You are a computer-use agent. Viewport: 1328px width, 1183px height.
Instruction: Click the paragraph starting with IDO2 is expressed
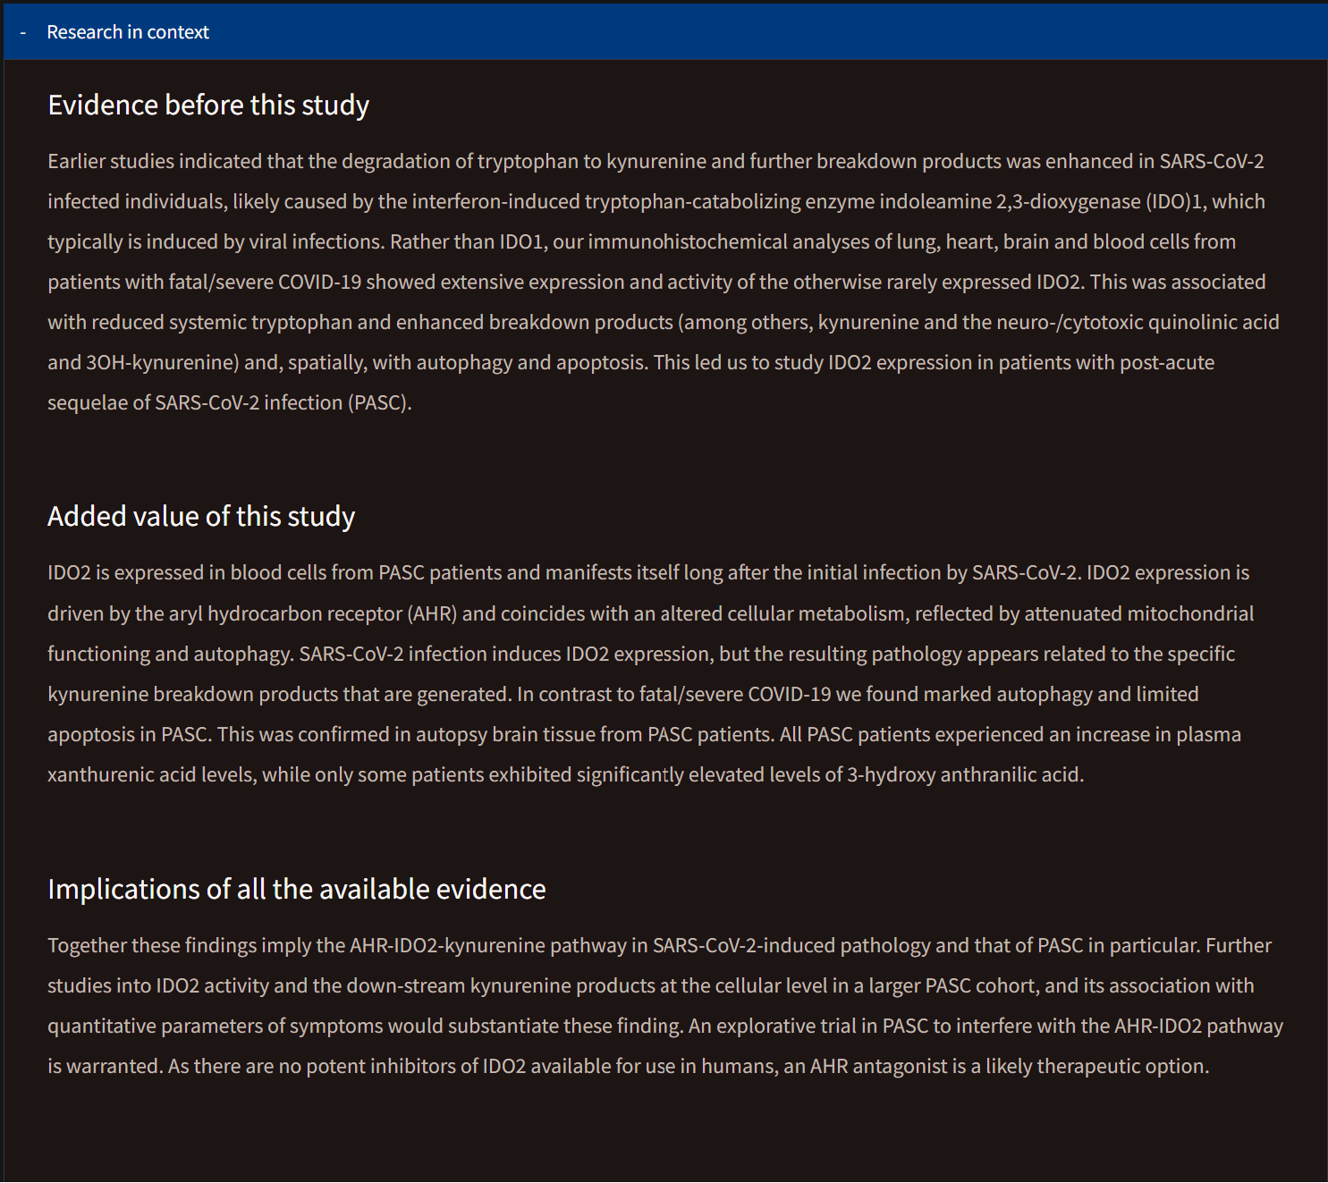[651, 673]
